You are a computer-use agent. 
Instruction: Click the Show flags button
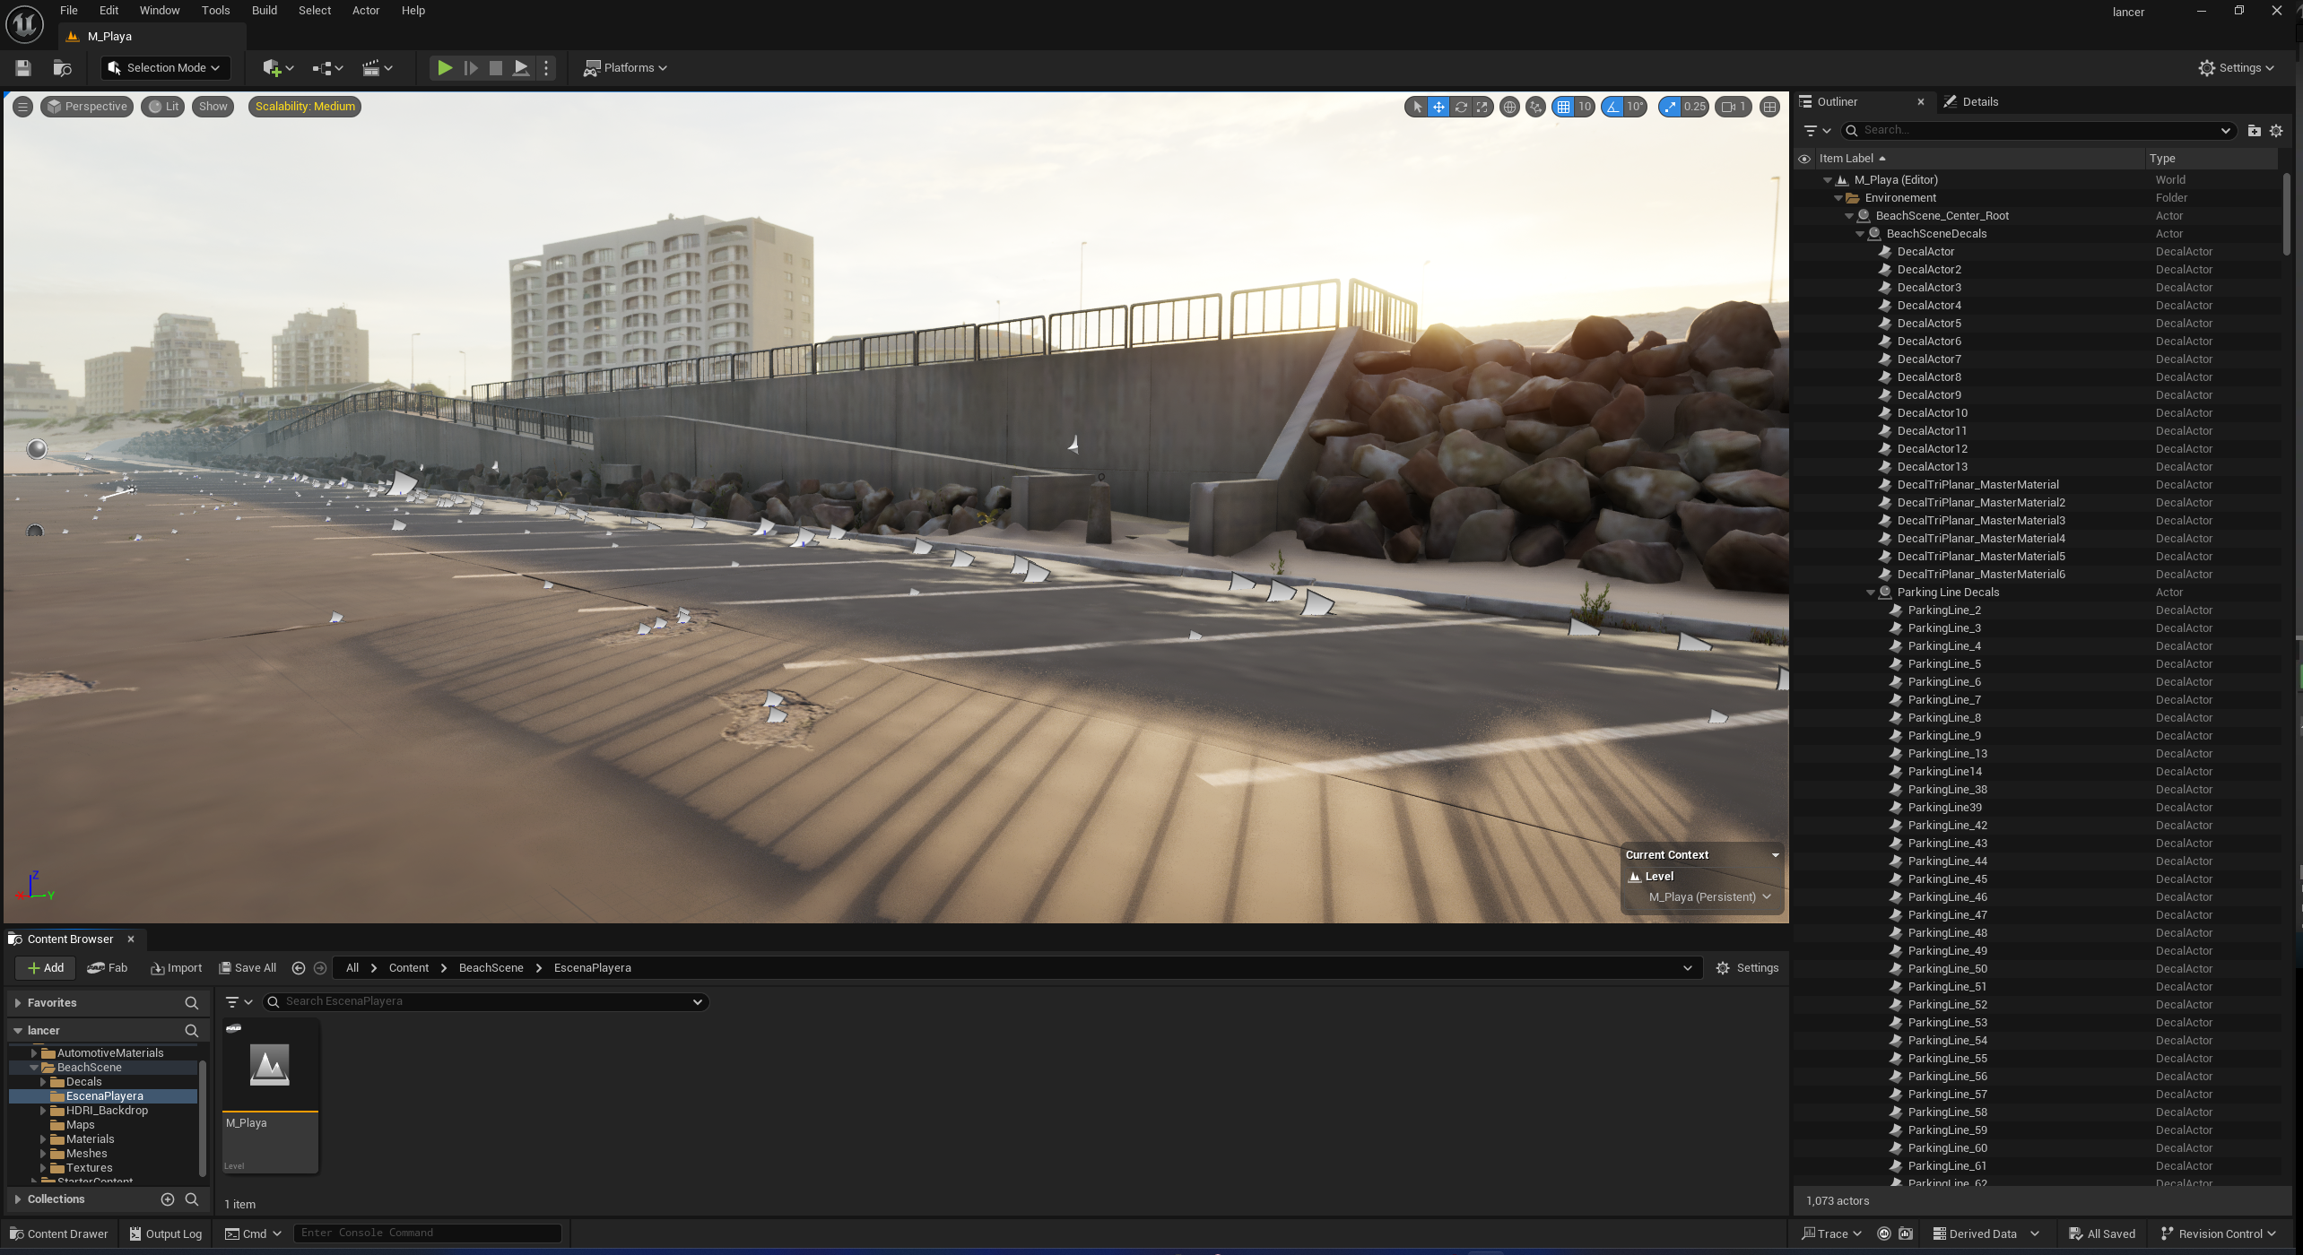tap(213, 107)
